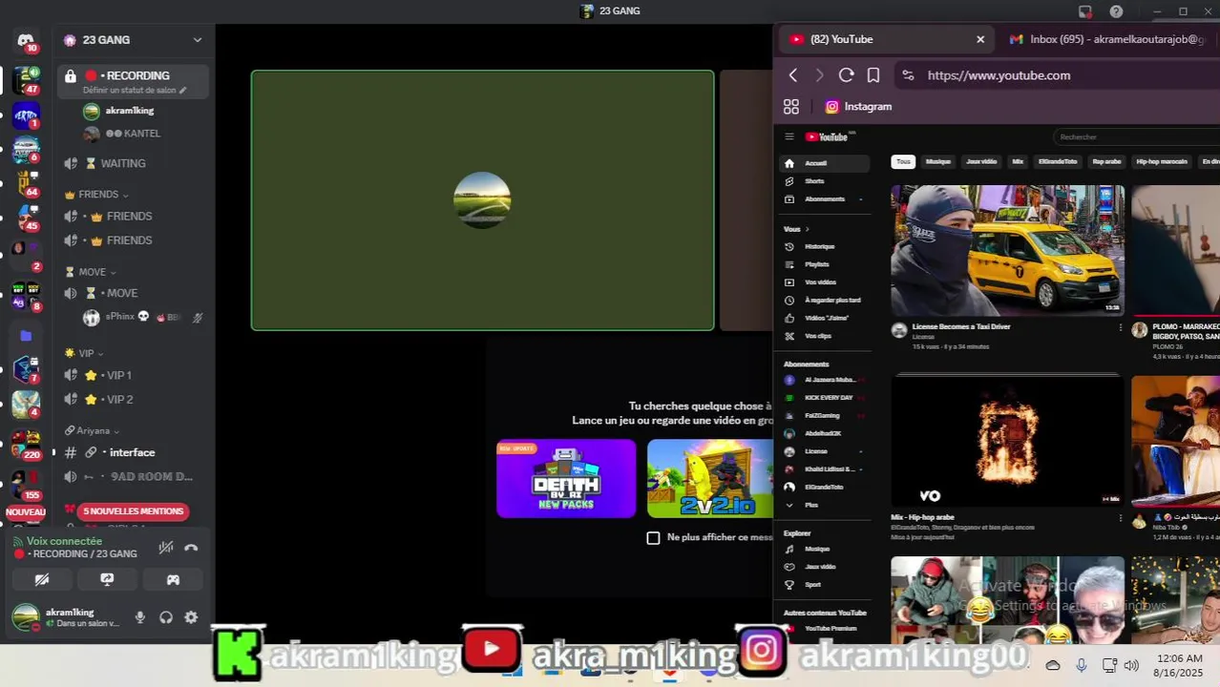Close the YouTube browser tab
This screenshot has height=687, width=1220.
(980, 39)
